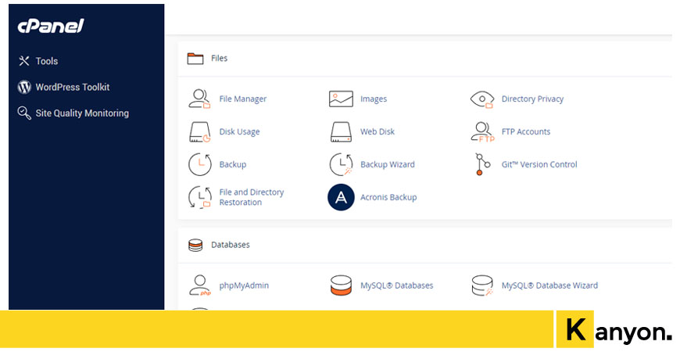Open the FTP Accounts link
The height and width of the screenshot is (352, 680).
tap(526, 131)
